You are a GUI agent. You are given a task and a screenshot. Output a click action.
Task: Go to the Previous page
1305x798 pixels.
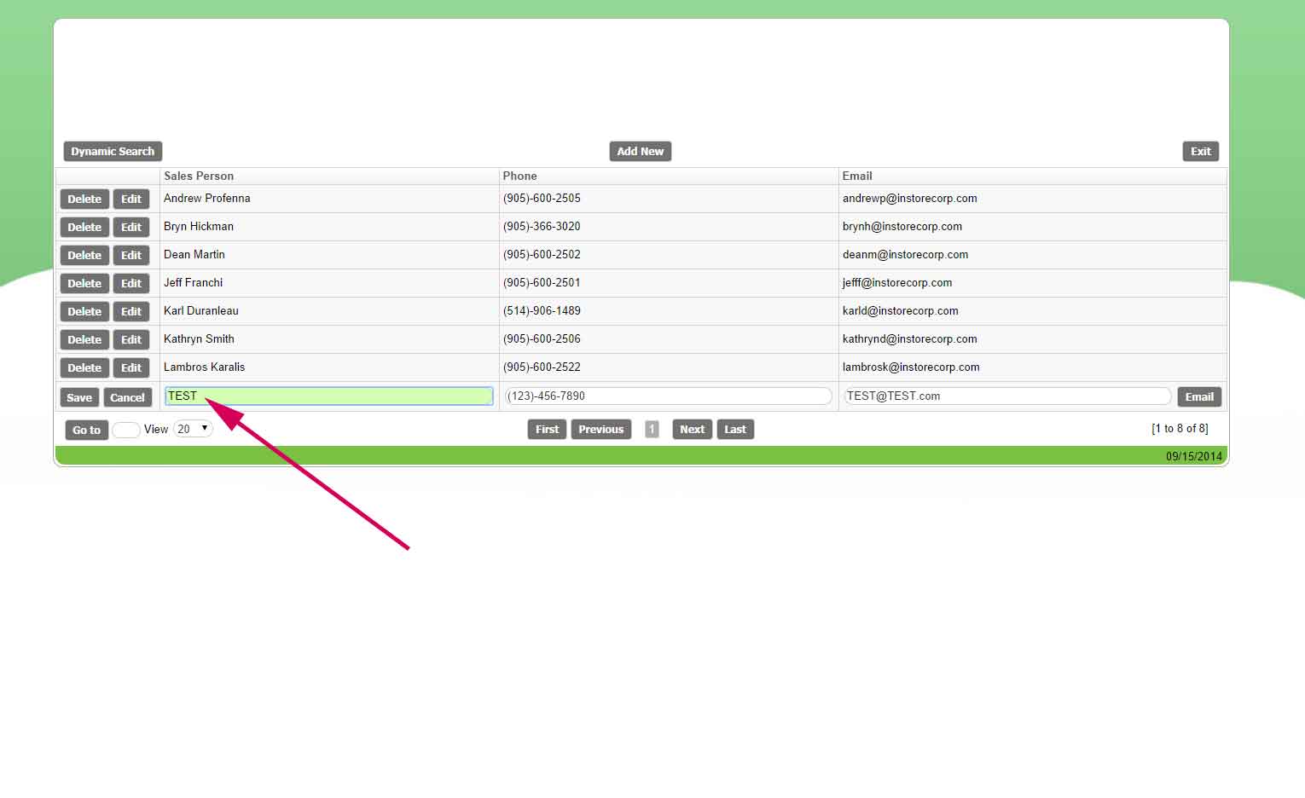coord(601,430)
